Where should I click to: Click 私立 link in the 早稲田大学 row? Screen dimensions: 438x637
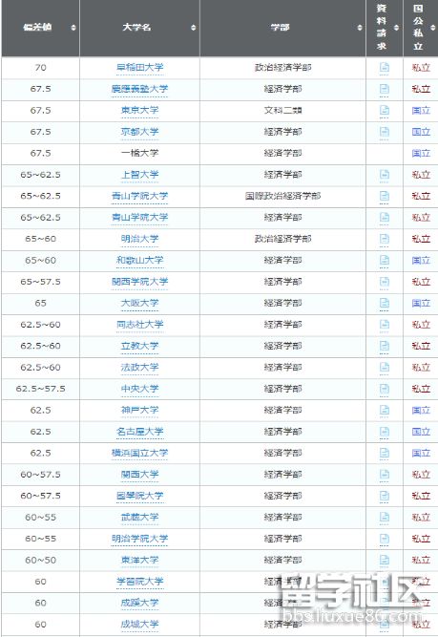point(421,68)
